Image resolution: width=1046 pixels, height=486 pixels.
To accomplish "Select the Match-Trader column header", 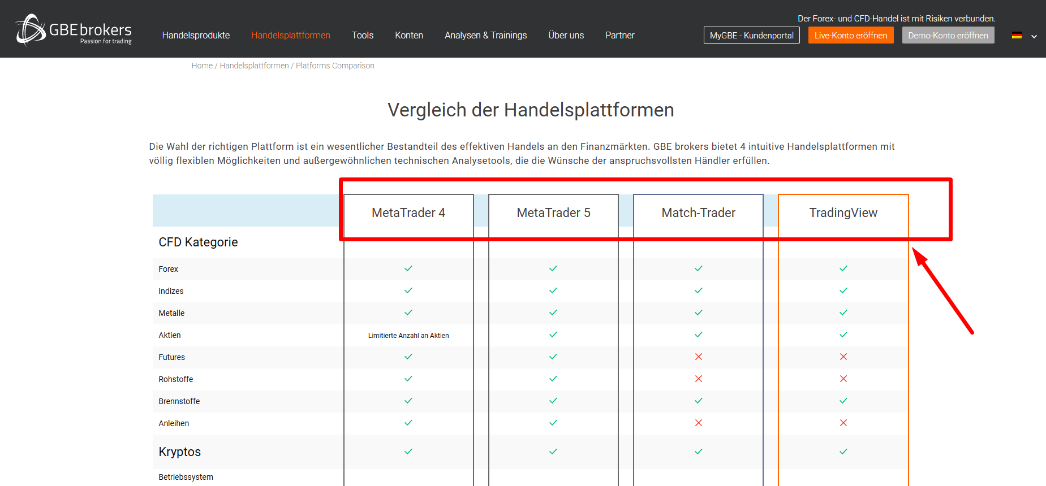I will pos(699,213).
